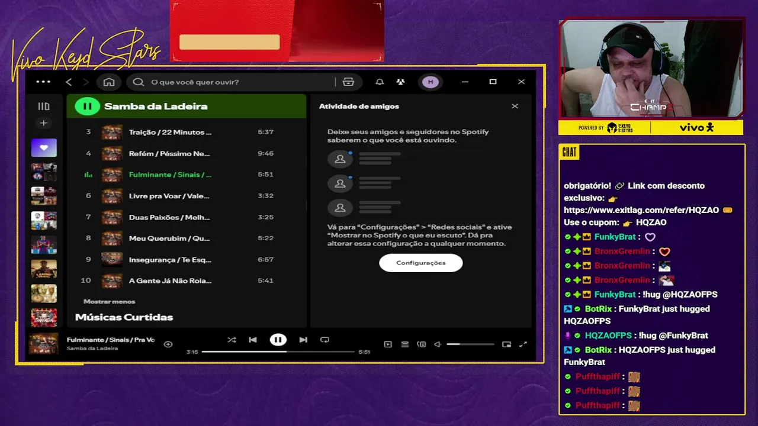
Task: Click the plus create playlist icon
Action: coord(43,123)
